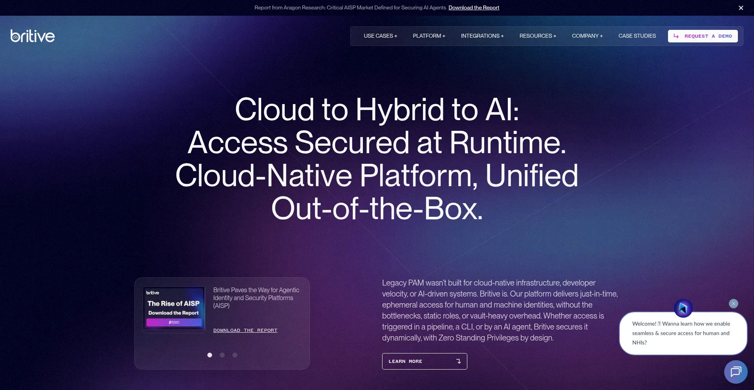Click the Learn More button
The height and width of the screenshot is (390, 754).
tap(425, 361)
